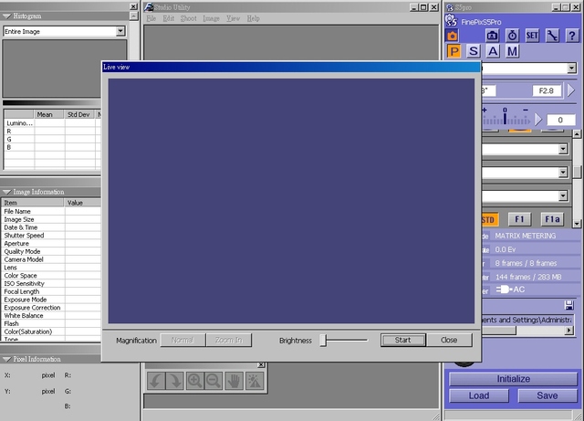Open the Entire Image dropdown in Histogram
The image size is (584, 421).
[120, 31]
